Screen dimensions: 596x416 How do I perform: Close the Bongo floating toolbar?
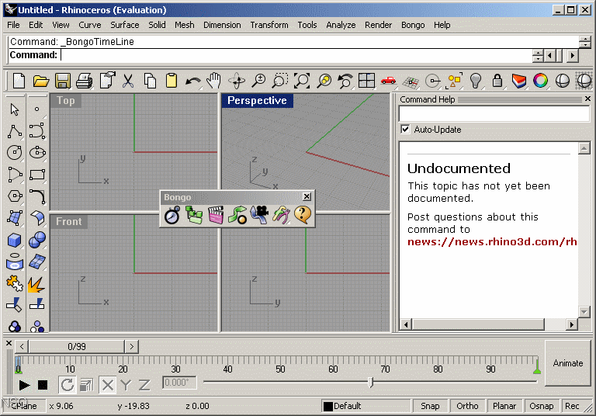coord(307,196)
